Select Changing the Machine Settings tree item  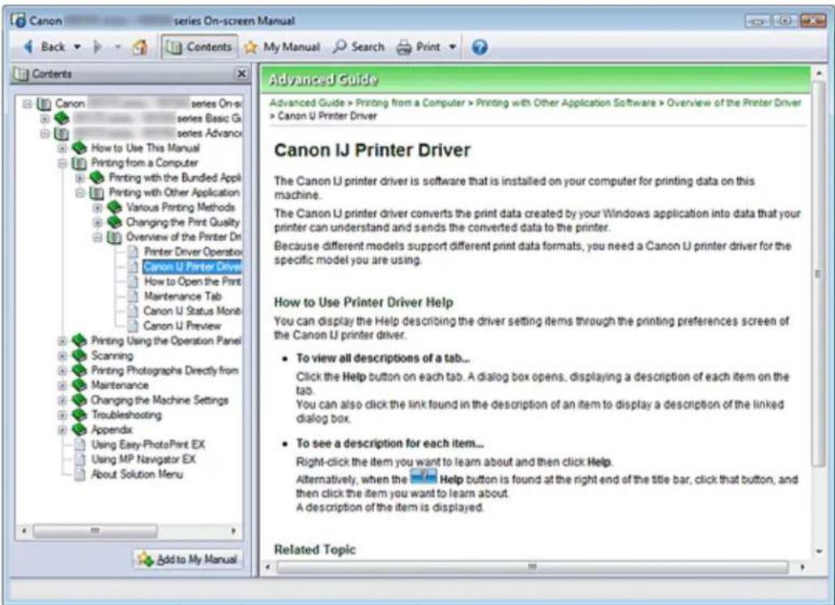pos(160,400)
